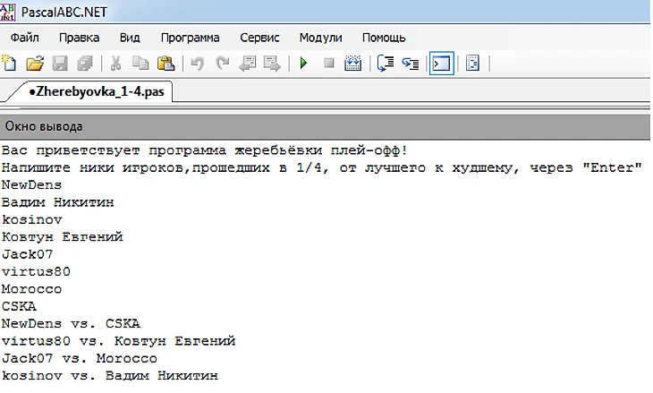The height and width of the screenshot is (393, 653).
Task: Click the Окно вывода panel header
Action: tap(325, 126)
